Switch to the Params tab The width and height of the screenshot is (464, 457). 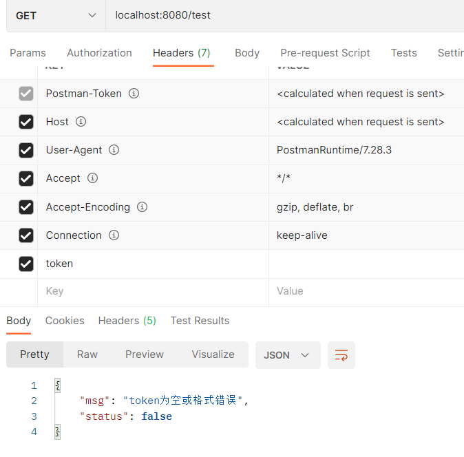point(28,53)
